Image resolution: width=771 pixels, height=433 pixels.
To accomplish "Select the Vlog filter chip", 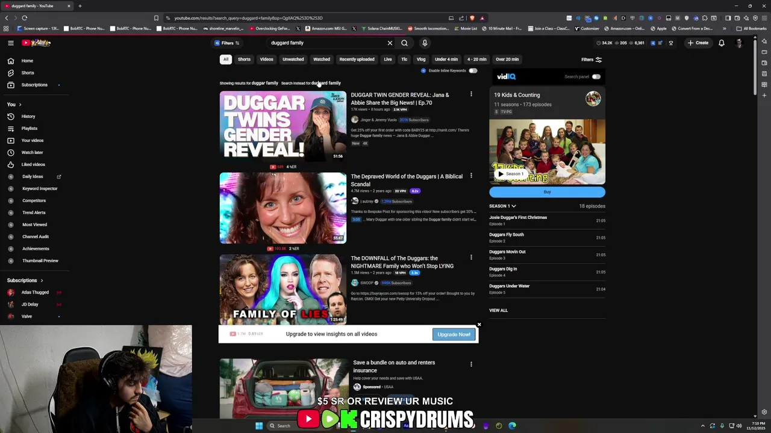I will (x=421, y=60).
